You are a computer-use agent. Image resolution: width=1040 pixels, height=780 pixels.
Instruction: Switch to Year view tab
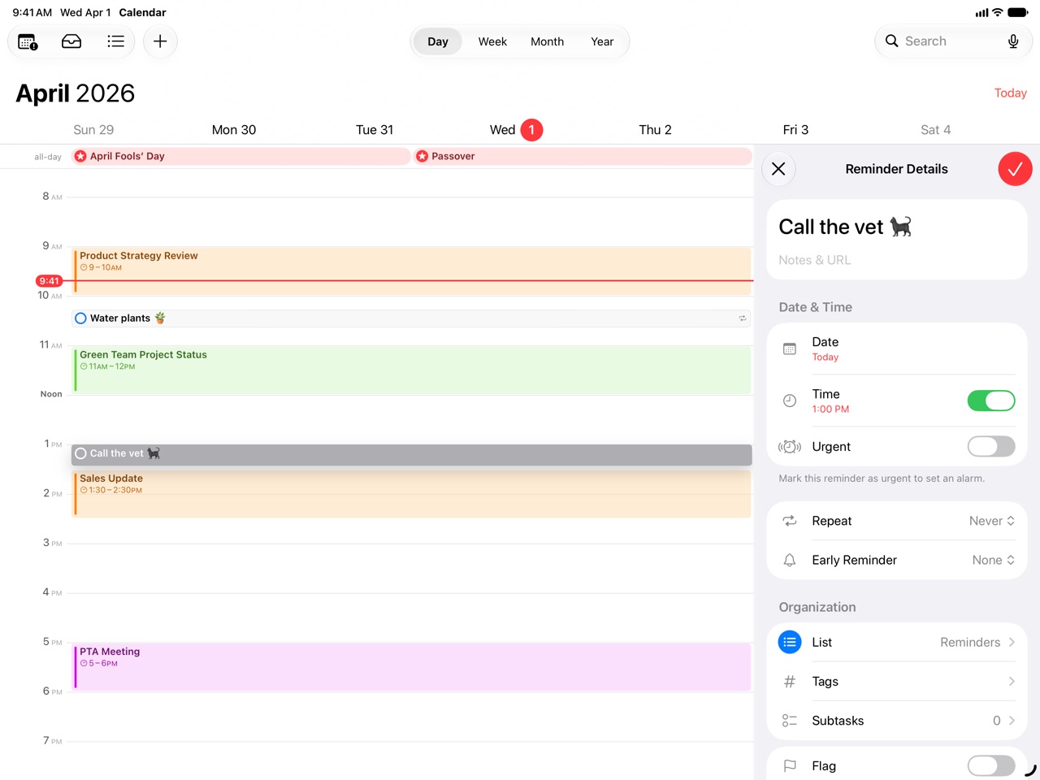tap(602, 41)
